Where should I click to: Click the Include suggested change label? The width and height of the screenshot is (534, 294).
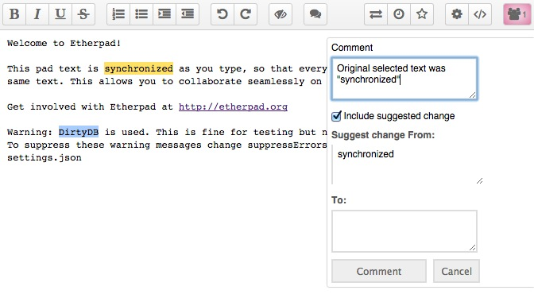click(x=399, y=116)
